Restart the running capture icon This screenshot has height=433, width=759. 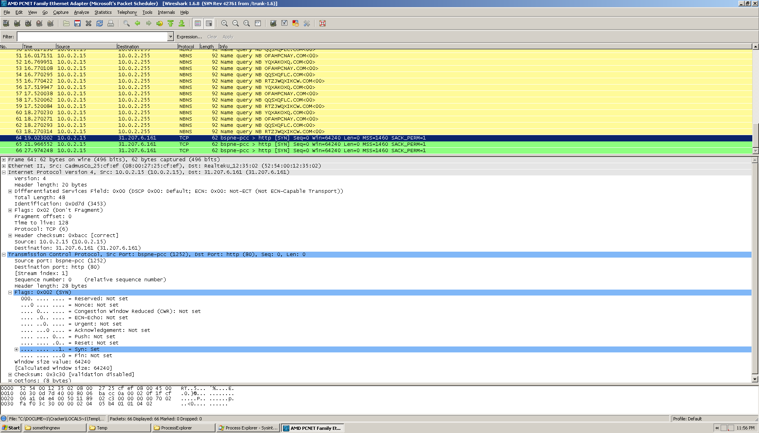click(x=50, y=24)
